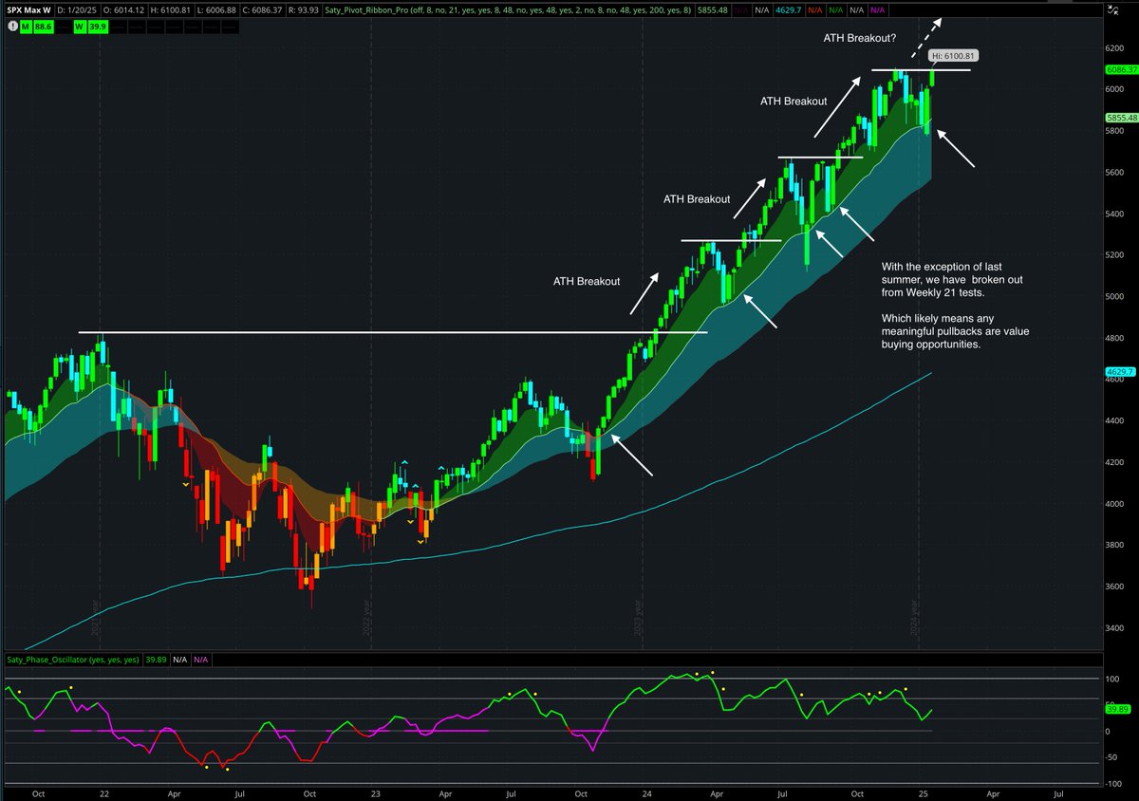Click the teal 4629.7 value badge in the header
Screen dimensions: 1139x801
point(790,9)
